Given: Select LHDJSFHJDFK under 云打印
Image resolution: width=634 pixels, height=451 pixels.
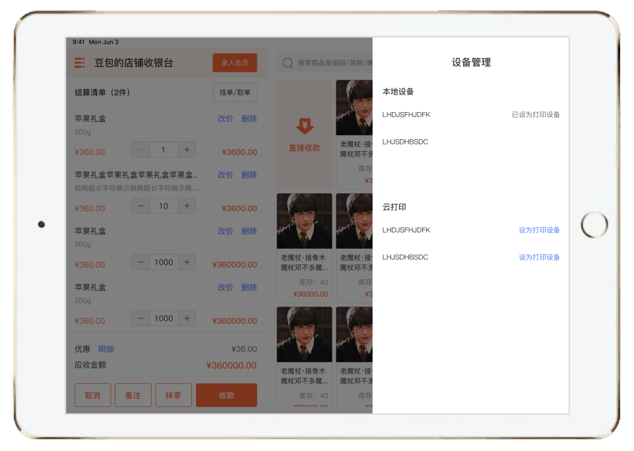Looking at the screenshot, I should click(x=406, y=230).
